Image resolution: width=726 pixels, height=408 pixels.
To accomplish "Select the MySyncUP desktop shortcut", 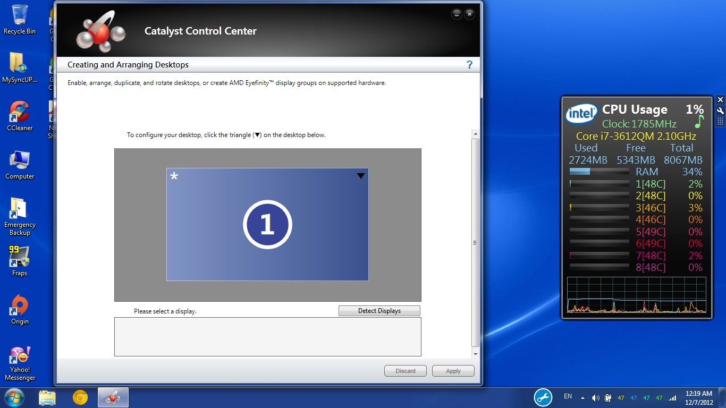I will pos(20,68).
